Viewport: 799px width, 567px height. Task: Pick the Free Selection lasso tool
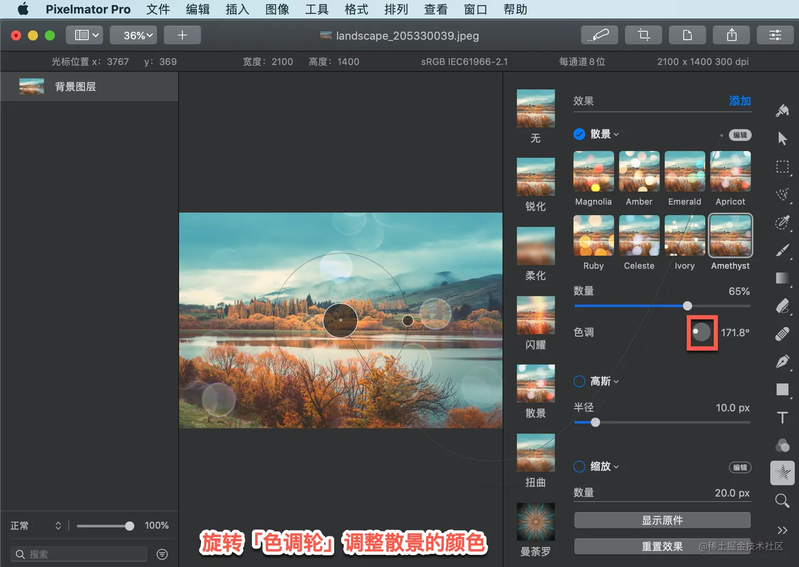(783, 195)
